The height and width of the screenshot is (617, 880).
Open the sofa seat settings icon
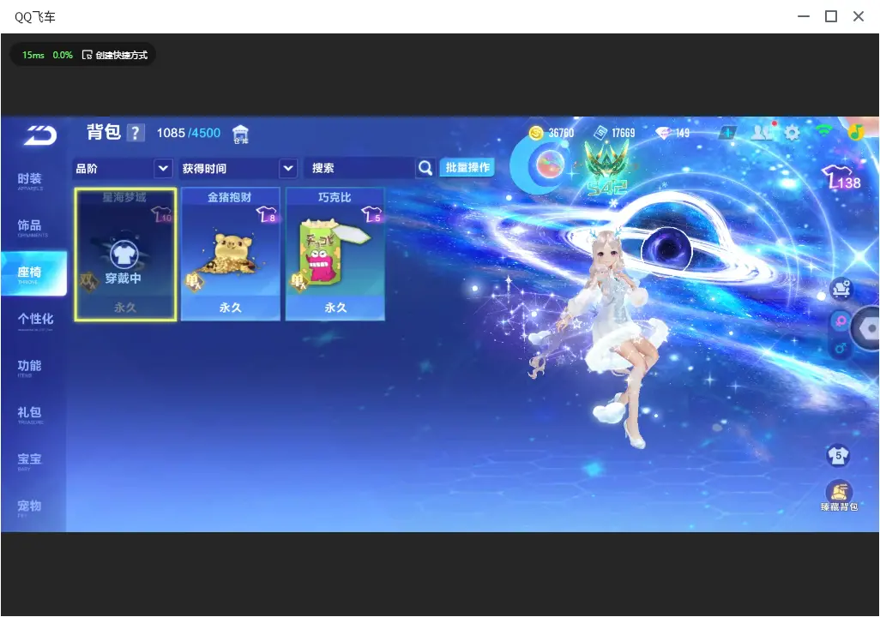[841, 288]
